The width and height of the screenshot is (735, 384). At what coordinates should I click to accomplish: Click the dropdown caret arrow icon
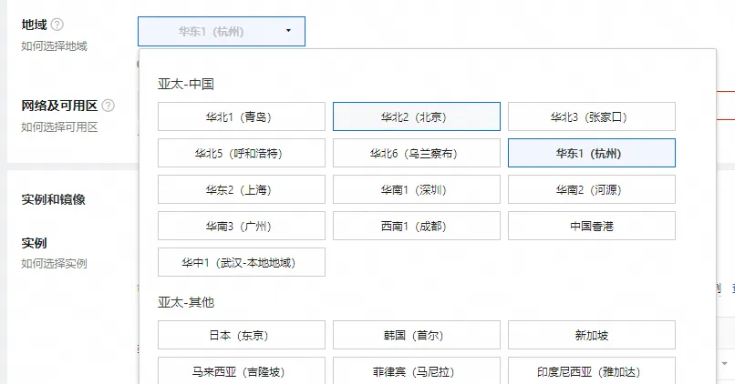[288, 31]
